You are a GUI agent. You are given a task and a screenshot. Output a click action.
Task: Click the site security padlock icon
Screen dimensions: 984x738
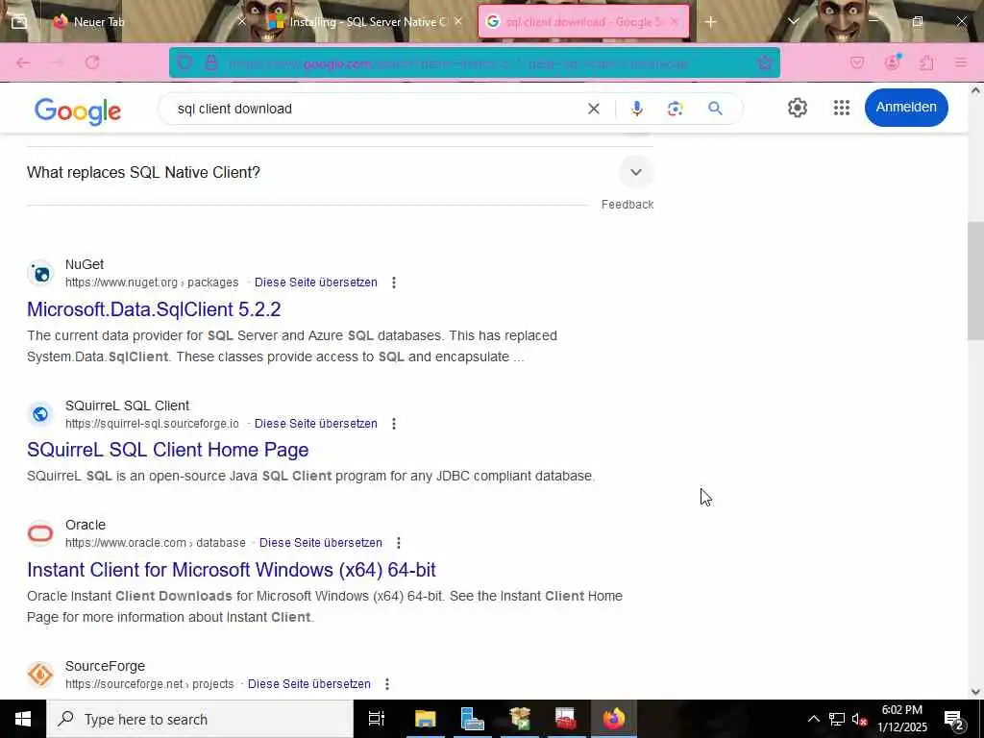tap(211, 62)
